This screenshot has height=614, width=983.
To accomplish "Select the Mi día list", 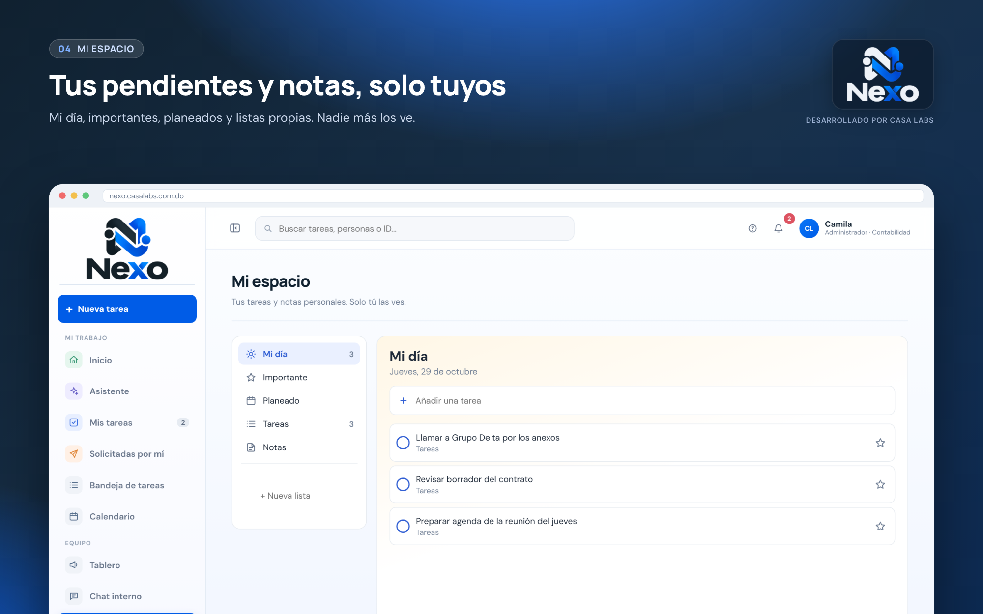I will pyautogui.click(x=299, y=354).
